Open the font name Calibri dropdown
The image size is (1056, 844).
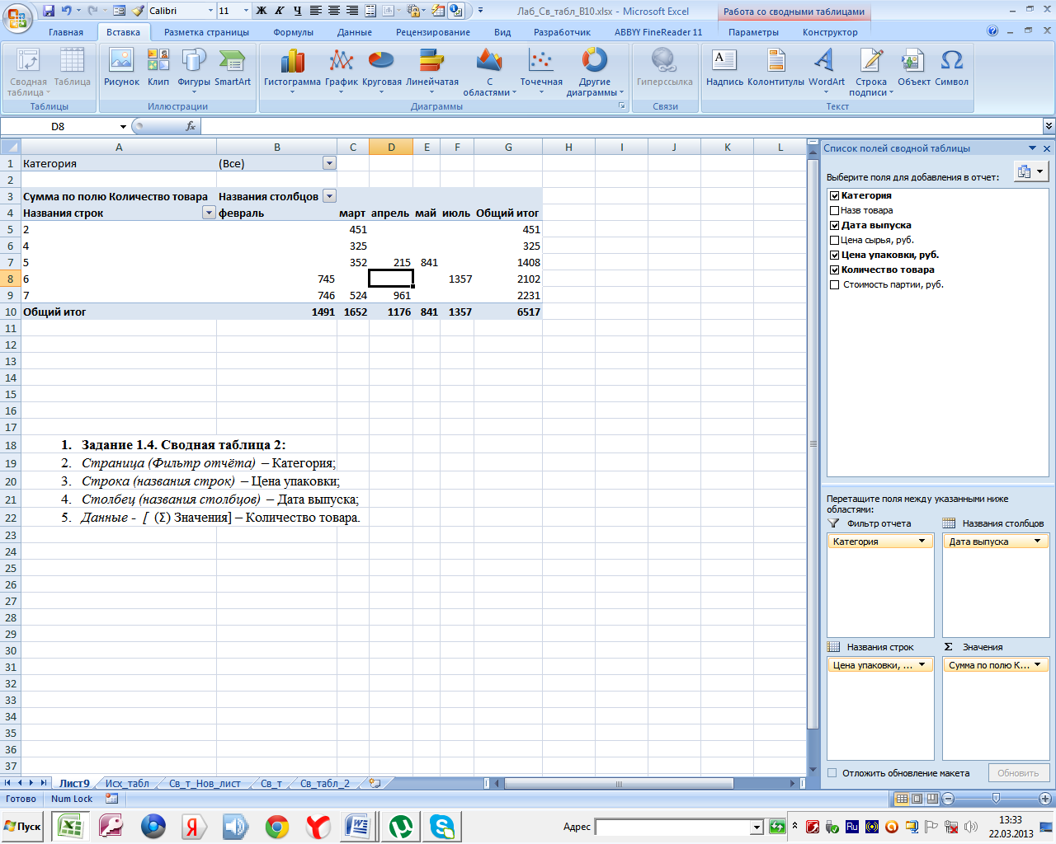[210, 11]
